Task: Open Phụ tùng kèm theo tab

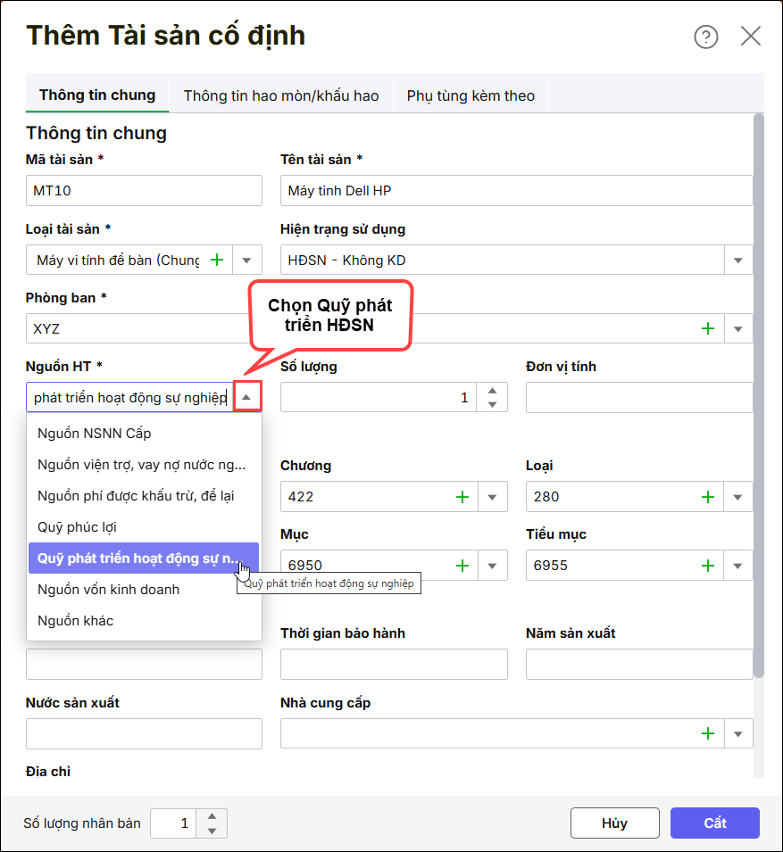Action: [x=471, y=95]
